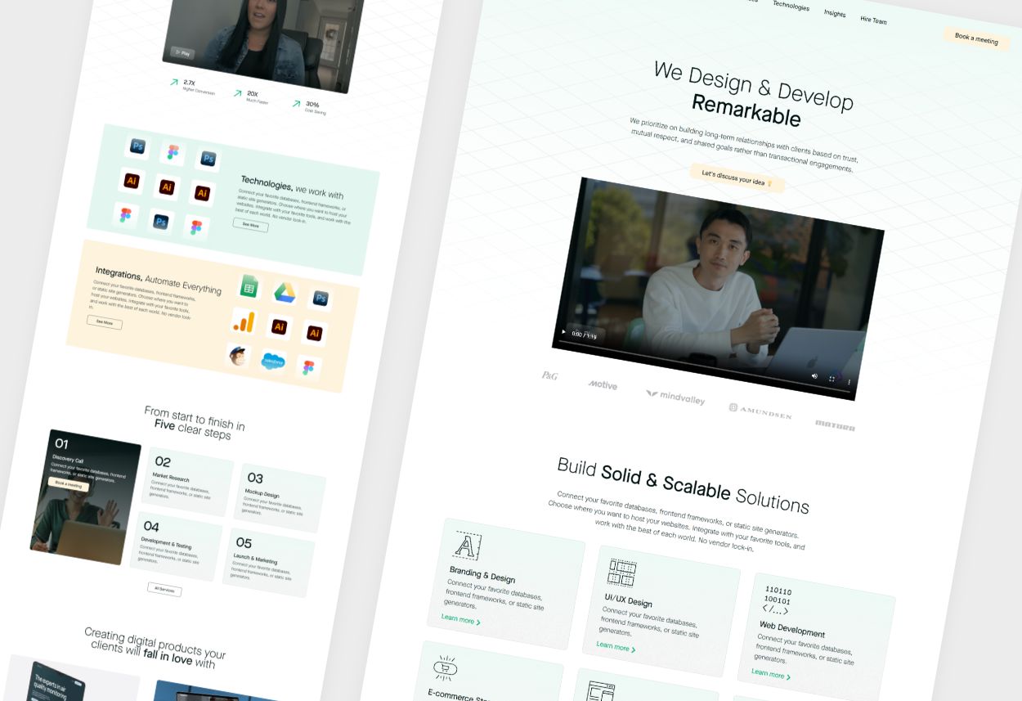Viewport: 1022px width, 701px height.
Task: Click the Figma icon in Technologies top row
Action: click(x=173, y=152)
